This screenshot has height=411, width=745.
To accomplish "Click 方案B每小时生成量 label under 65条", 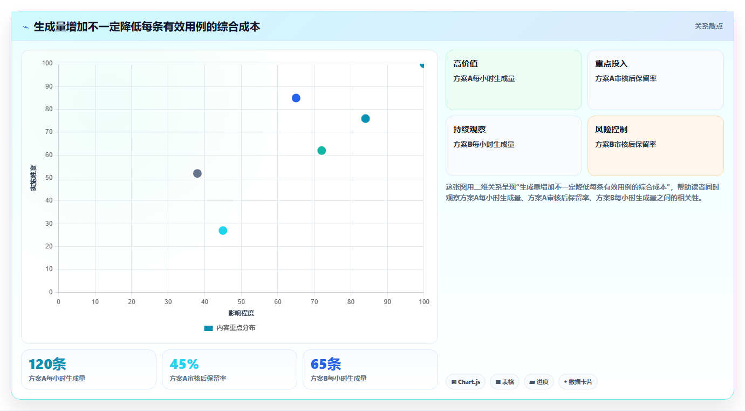I will tap(338, 379).
